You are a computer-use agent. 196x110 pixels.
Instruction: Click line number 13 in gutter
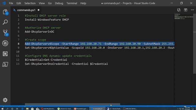click(x=18, y=64)
